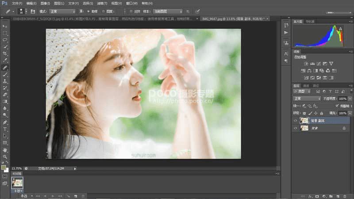This screenshot has width=354, height=199.
Task: Select the Path Selection tool
Action: (5, 136)
